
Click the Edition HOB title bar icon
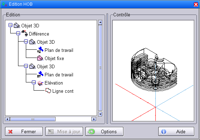[x=5, y=4]
